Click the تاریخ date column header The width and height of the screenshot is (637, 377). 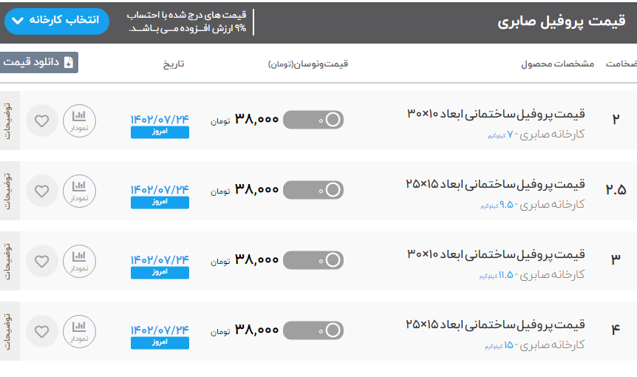174,64
